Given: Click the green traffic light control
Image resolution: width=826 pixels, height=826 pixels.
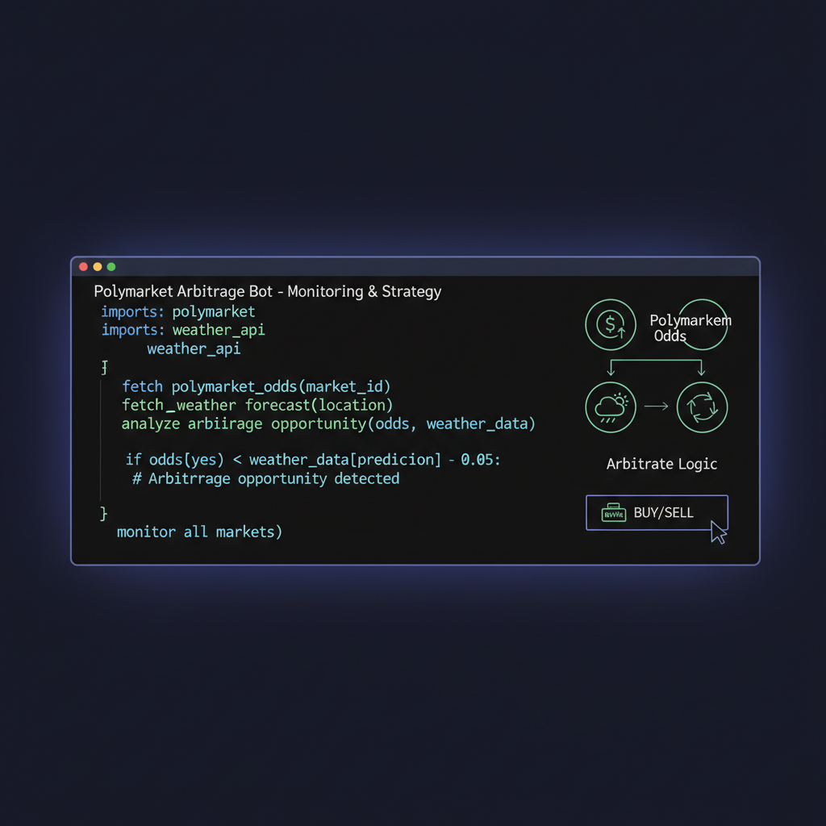Looking at the screenshot, I should [x=111, y=266].
